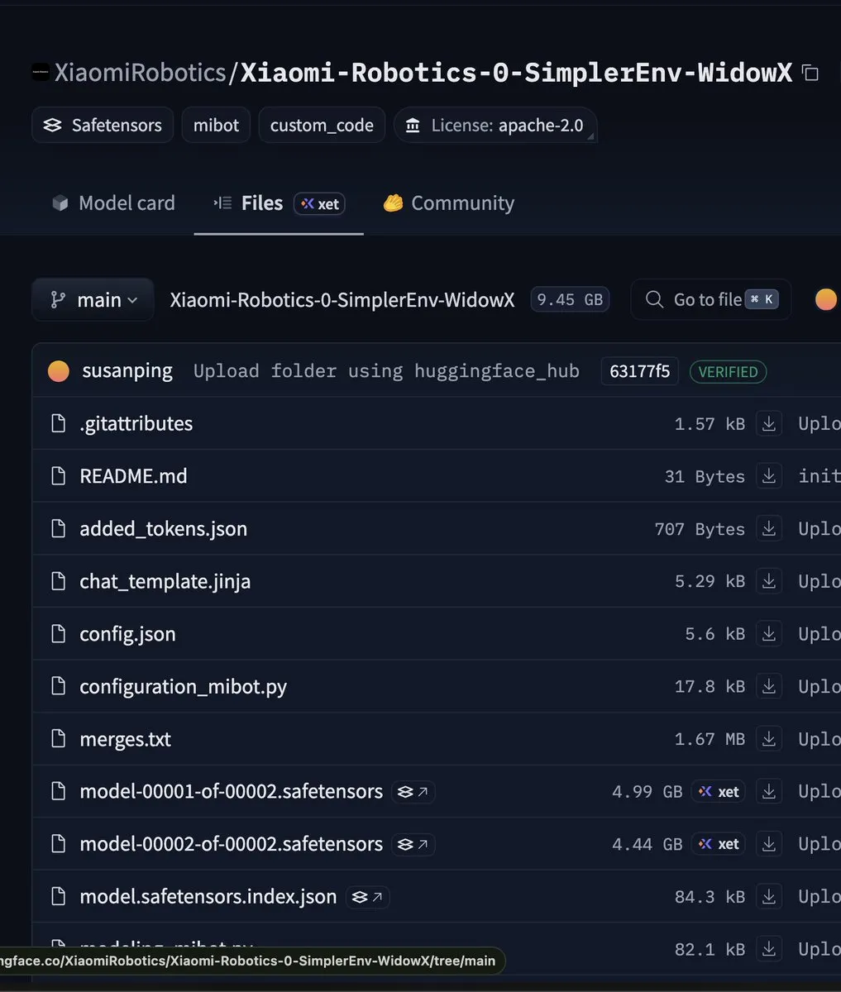This screenshot has width=841, height=992.
Task: Open the config.json file
Action: coord(127,634)
